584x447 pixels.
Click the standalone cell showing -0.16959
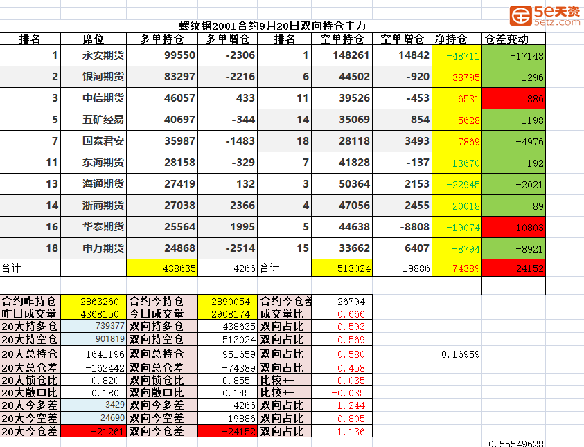pyautogui.click(x=457, y=354)
